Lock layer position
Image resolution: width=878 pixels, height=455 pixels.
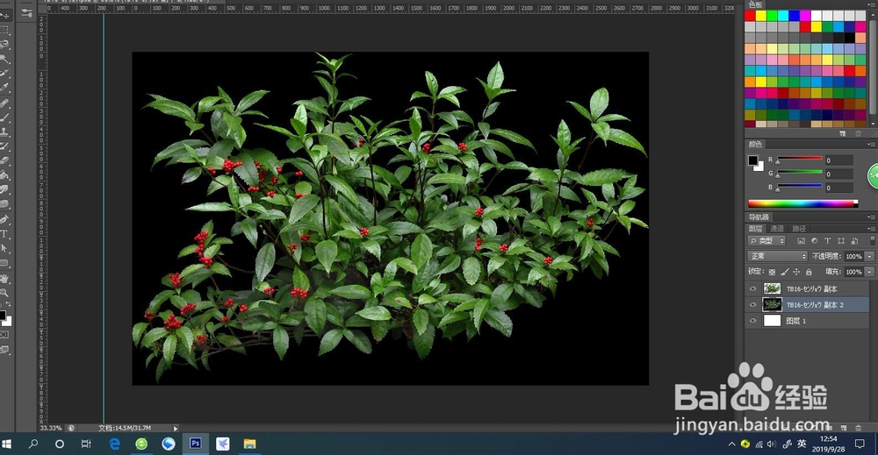coord(797,273)
